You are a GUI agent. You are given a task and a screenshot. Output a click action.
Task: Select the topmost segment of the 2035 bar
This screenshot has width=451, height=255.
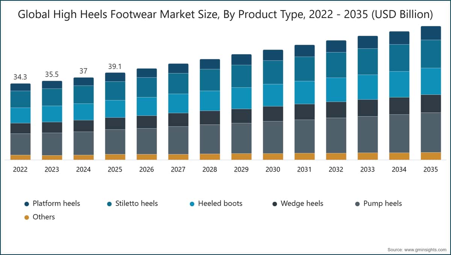pyautogui.click(x=430, y=32)
